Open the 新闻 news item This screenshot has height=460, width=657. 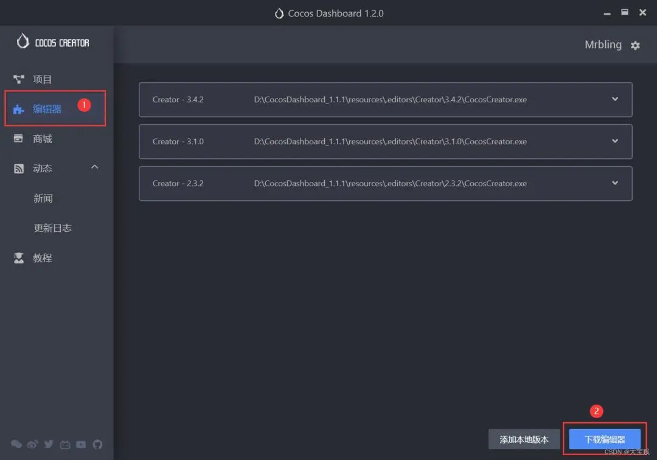[43, 198]
